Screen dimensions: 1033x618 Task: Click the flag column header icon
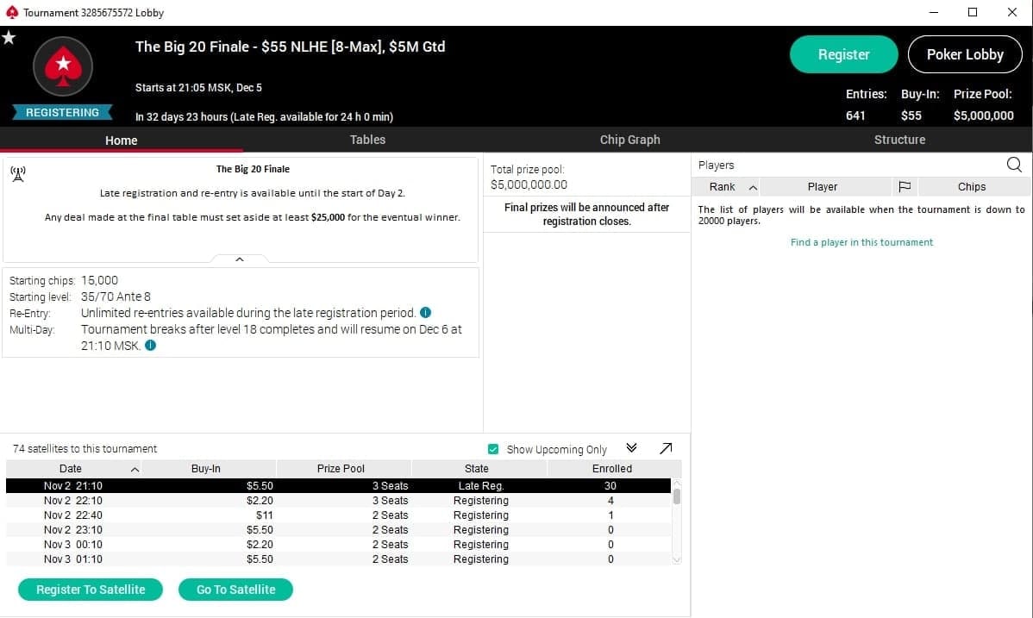click(905, 186)
